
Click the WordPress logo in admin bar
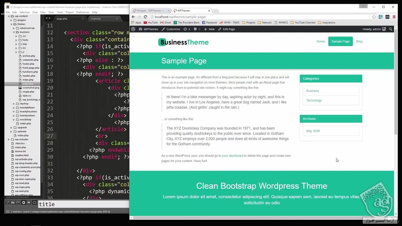click(133, 29)
